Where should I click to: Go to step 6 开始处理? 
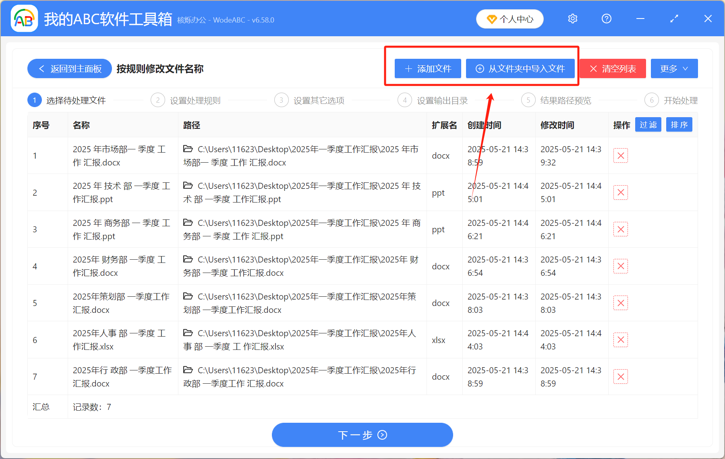pos(671,100)
